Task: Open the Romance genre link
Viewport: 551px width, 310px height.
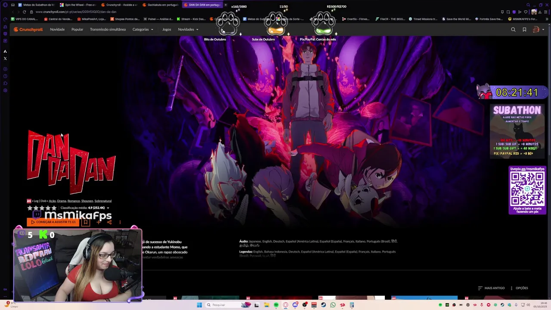Action: coord(74,201)
